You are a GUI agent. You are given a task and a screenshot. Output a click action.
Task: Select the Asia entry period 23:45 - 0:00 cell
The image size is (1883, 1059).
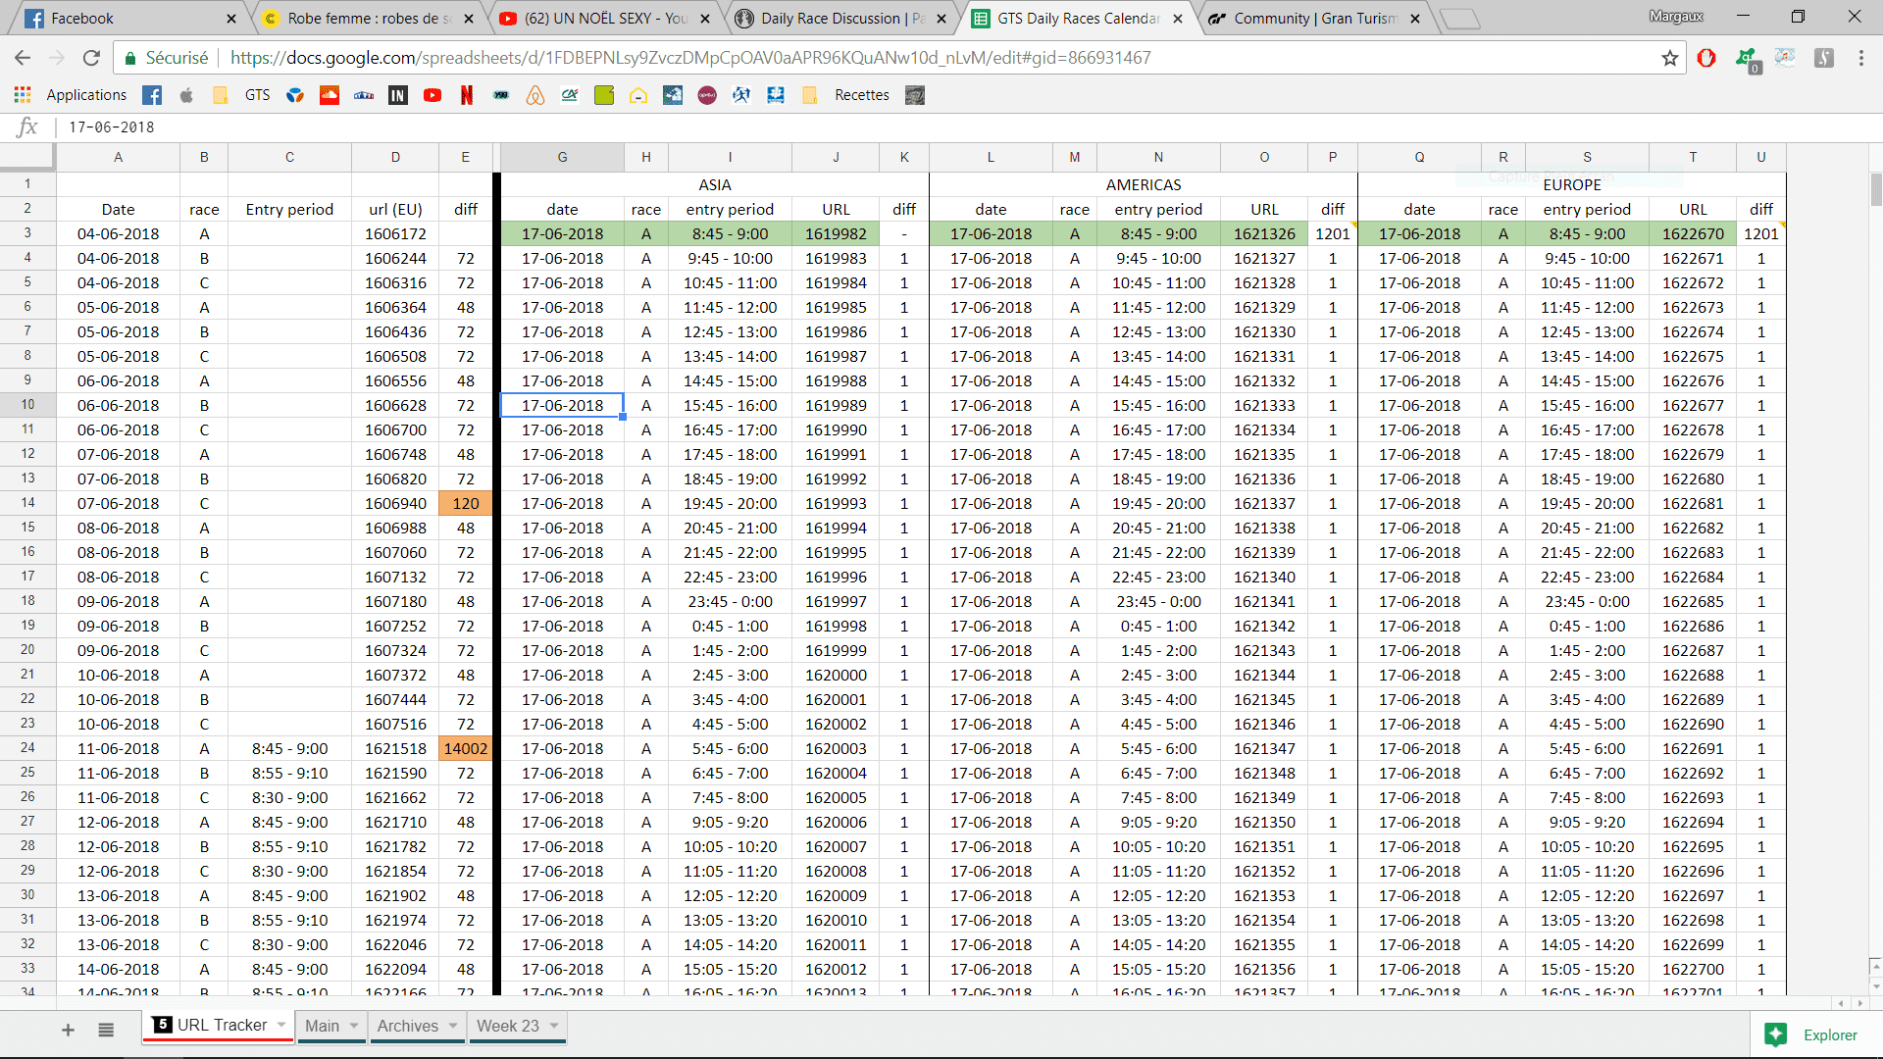tap(730, 601)
